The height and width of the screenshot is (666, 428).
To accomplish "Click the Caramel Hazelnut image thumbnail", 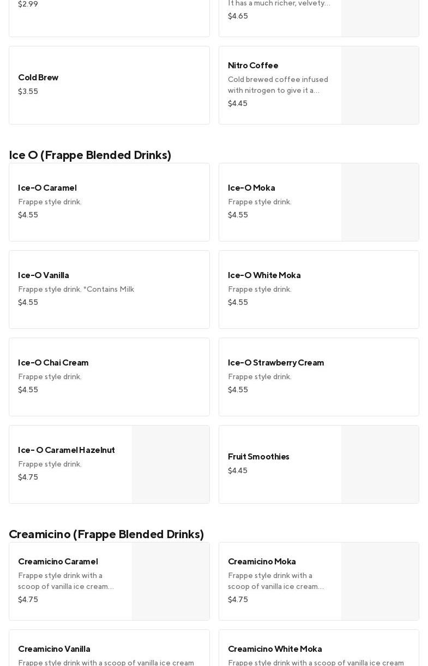I will pyautogui.click(x=170, y=464).
